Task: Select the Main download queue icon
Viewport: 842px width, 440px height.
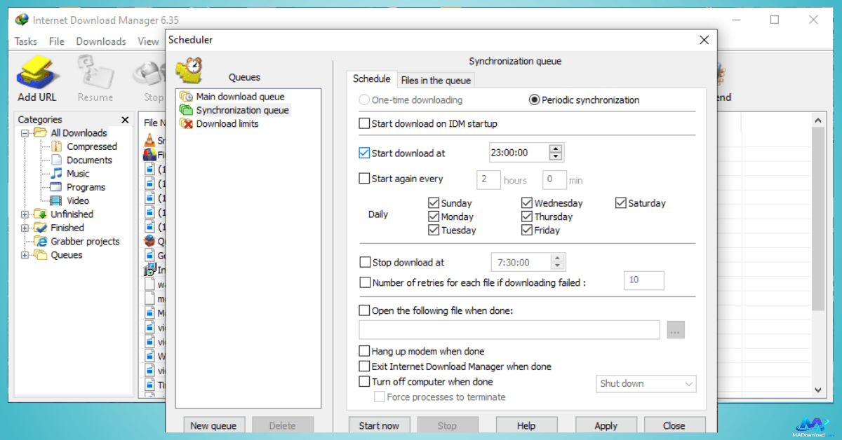Action: [186, 97]
